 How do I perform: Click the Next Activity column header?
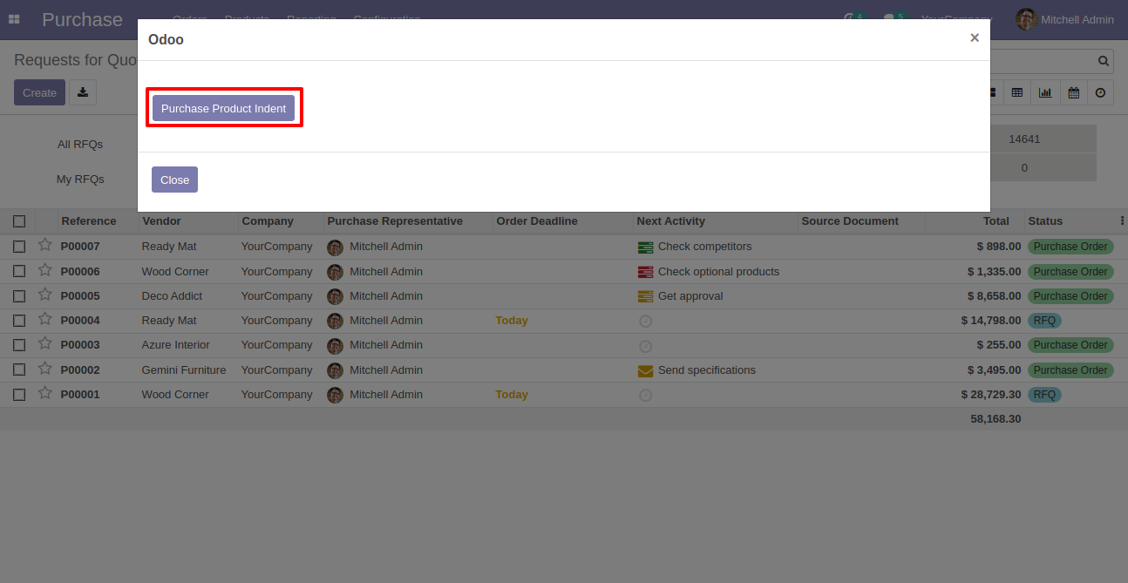point(670,220)
